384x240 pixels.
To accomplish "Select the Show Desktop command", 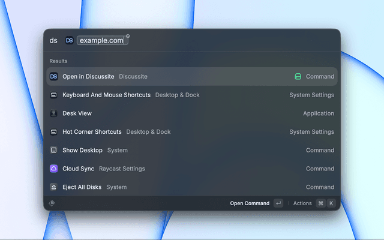I will tap(192, 150).
